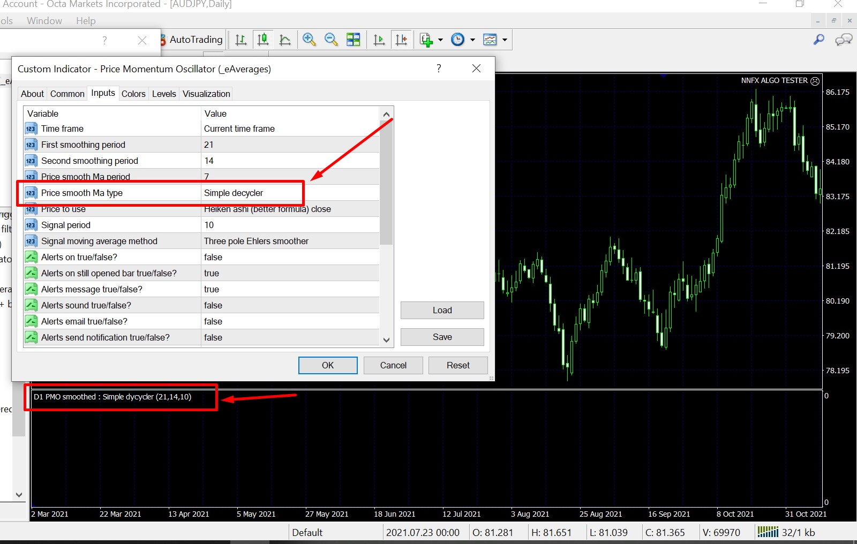857x544 pixels.
Task: Open the indicators list dropdown arrow
Action: coord(440,40)
